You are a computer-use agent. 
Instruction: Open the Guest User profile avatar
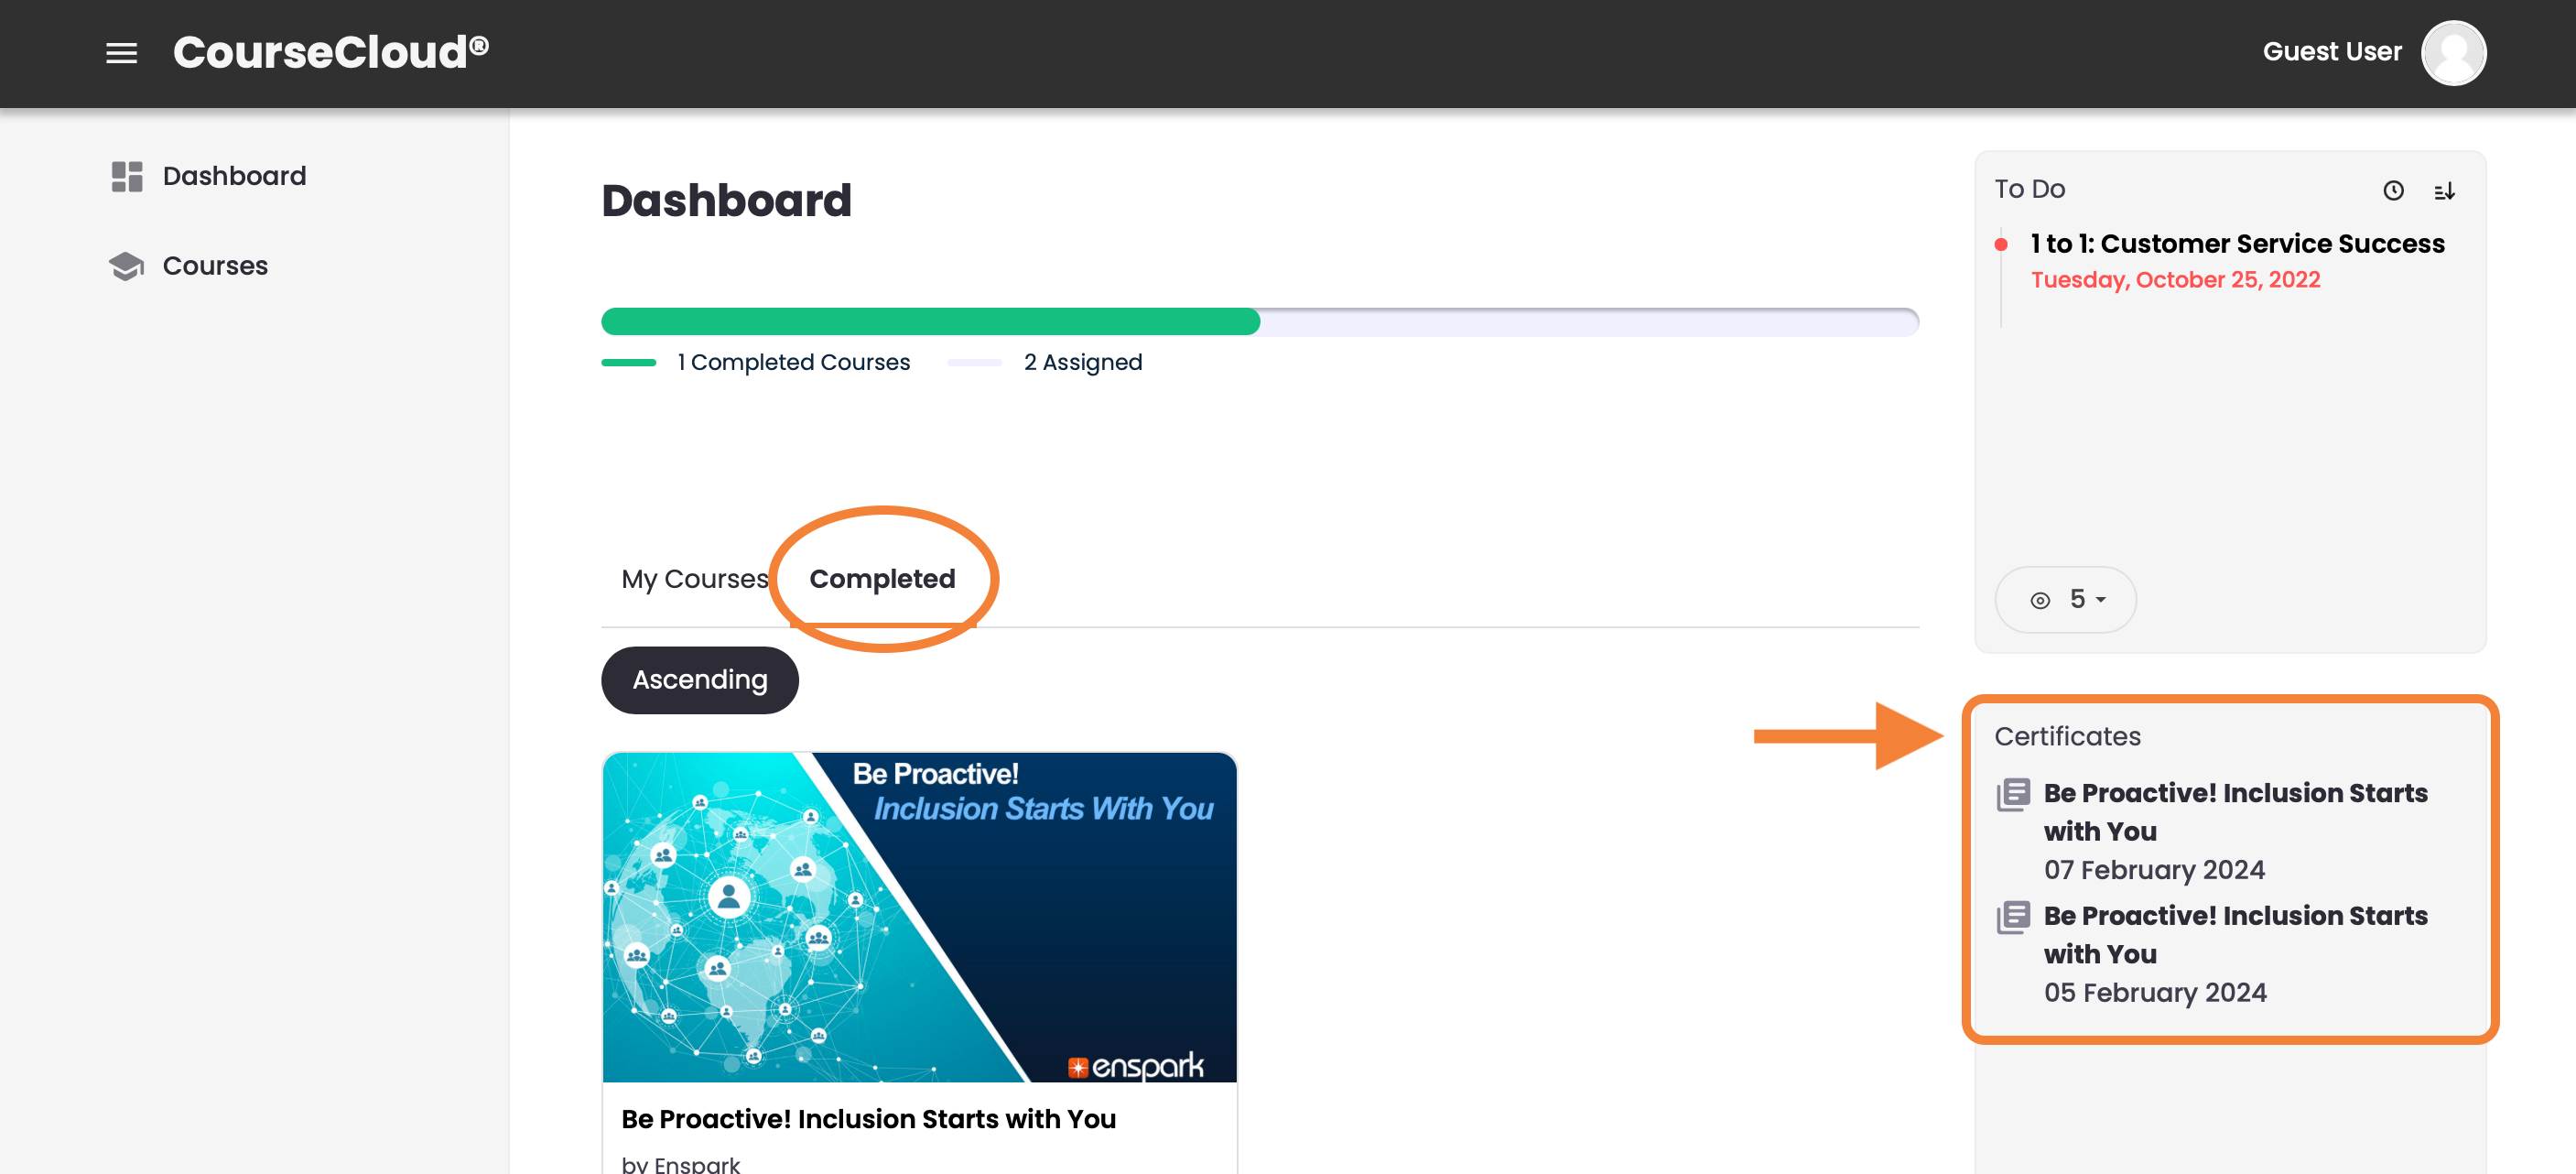pyautogui.click(x=2453, y=52)
